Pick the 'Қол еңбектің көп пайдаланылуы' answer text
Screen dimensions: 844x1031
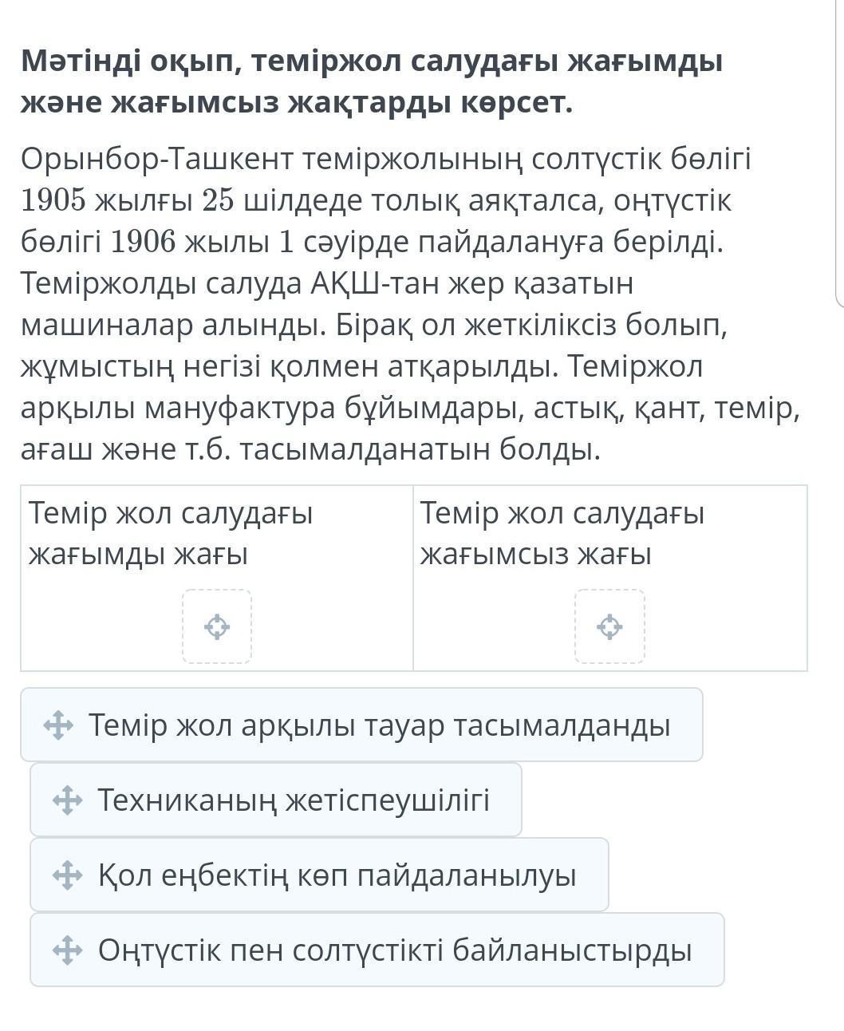(337, 875)
